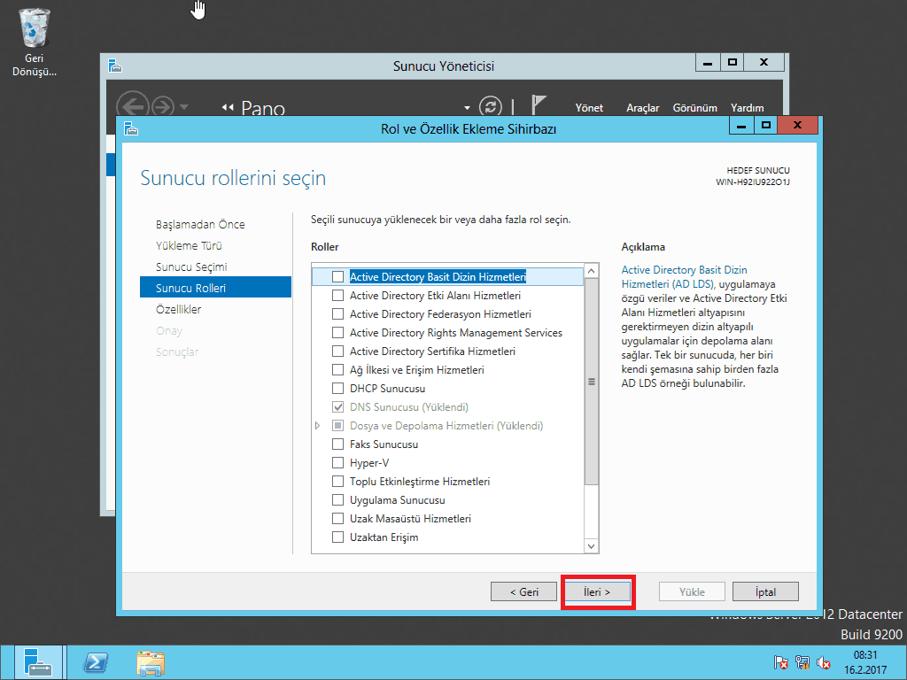
Task: Go to the Özellikler wizard step
Action: click(178, 310)
